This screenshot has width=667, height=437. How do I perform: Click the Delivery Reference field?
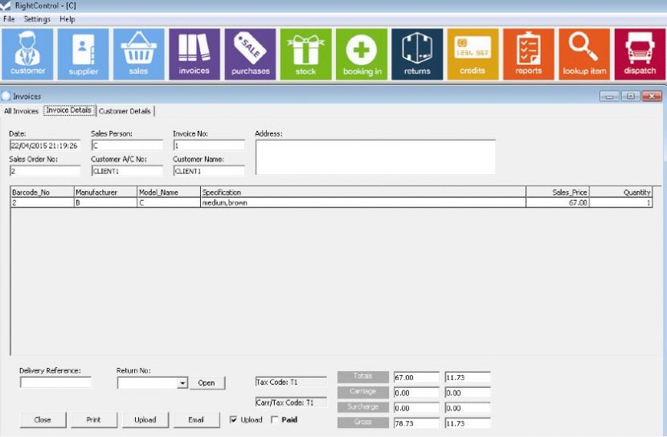pyautogui.click(x=55, y=382)
